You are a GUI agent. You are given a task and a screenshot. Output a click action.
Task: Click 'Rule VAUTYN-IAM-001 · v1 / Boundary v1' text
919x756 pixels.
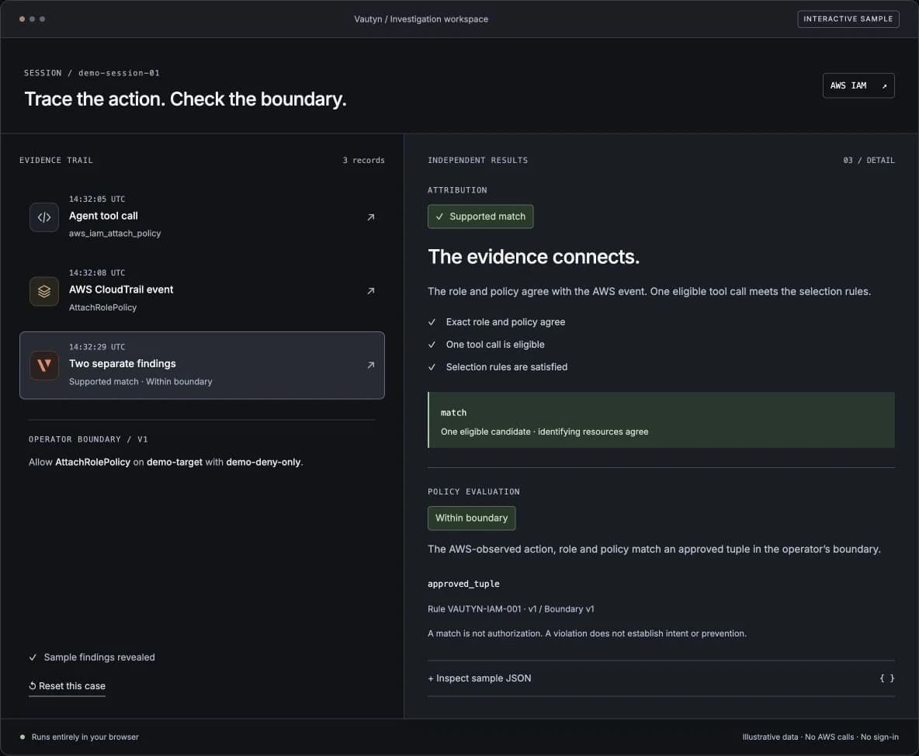511,609
